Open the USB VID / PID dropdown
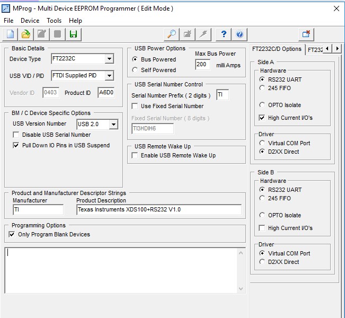The image size is (345, 318). tap(109, 76)
